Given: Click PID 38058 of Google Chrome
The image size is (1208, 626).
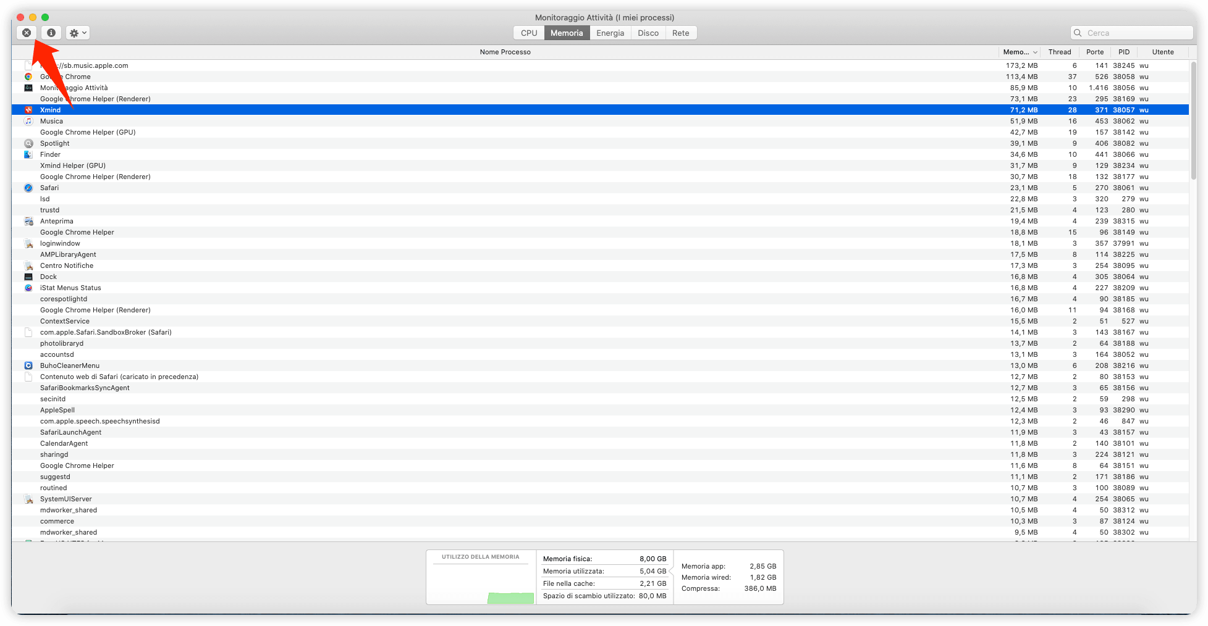Looking at the screenshot, I should 1124,77.
